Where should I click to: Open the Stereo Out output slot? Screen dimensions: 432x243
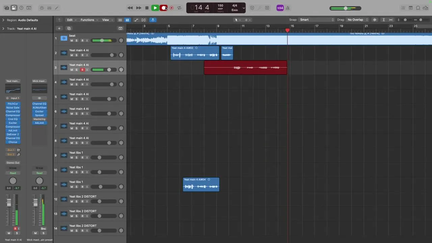point(13,163)
